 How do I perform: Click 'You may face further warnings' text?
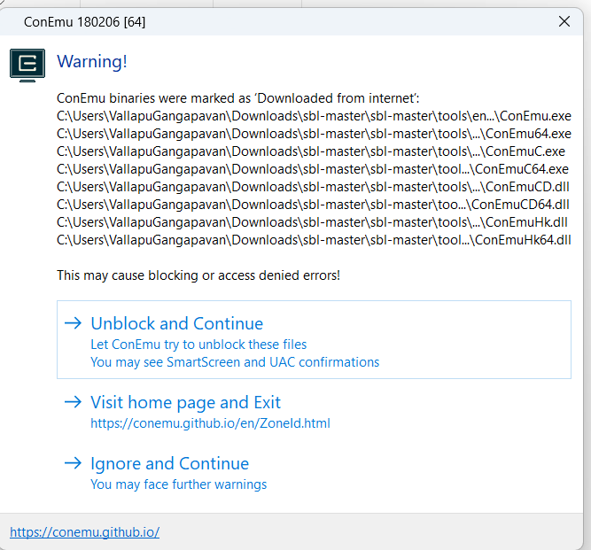[x=179, y=484]
